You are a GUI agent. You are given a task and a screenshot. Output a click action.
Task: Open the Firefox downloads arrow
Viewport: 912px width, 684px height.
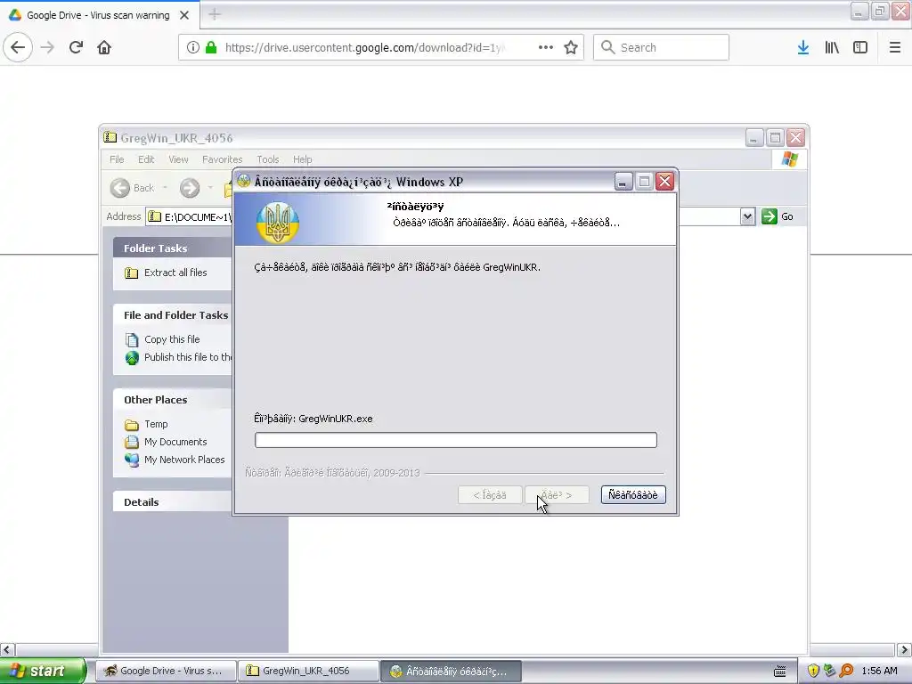point(803,47)
